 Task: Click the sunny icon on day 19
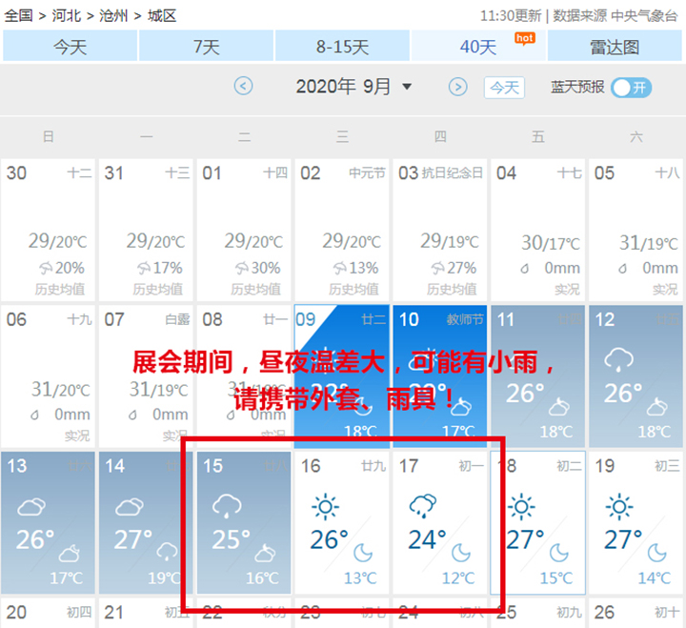coord(619,505)
